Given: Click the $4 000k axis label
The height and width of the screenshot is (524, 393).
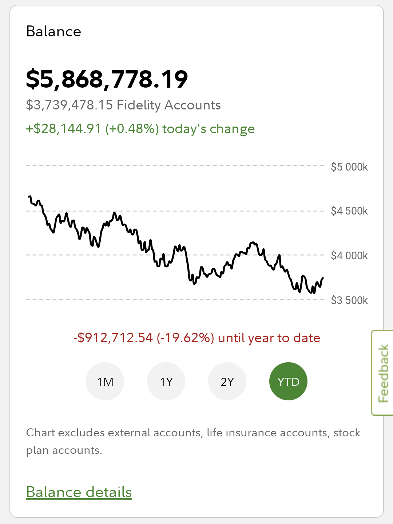Looking at the screenshot, I should pyautogui.click(x=349, y=256).
